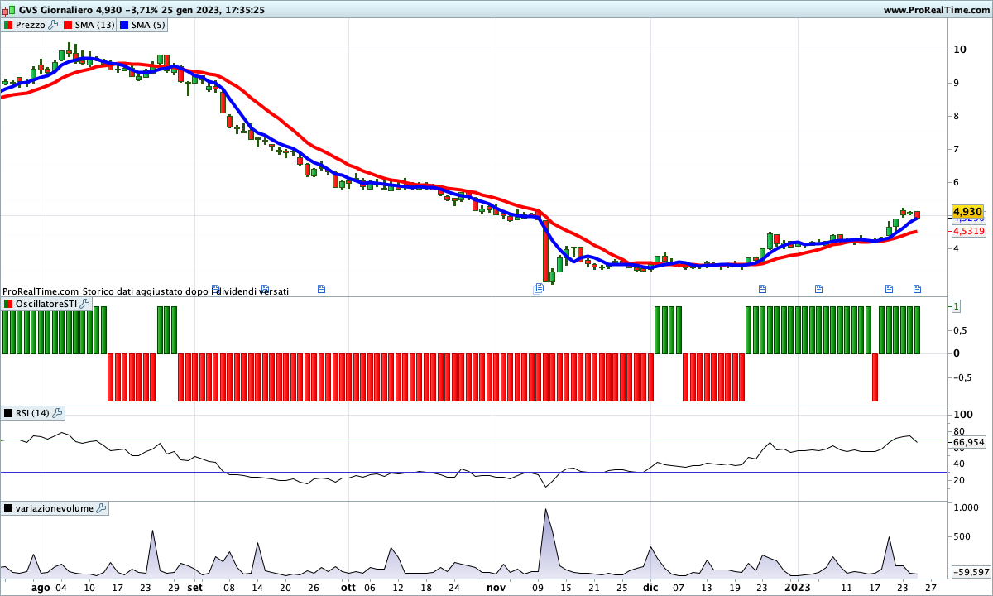Click the blue SMA (5) color swatch
Viewport: 993px width, 596px height.
[x=124, y=25]
